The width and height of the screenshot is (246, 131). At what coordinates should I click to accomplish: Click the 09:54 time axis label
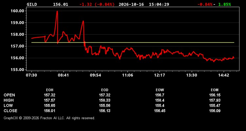[x=95, y=75]
